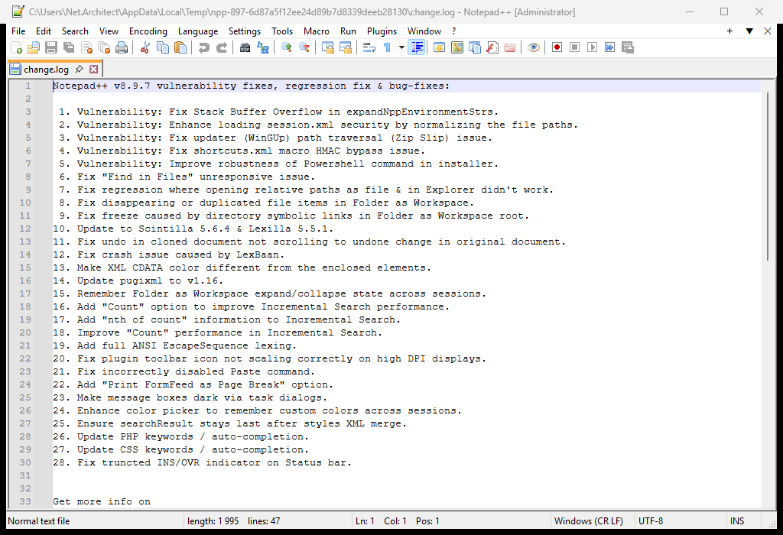This screenshot has width=783, height=535.
Task: Click the Open file folder icon
Action: pos(34,48)
